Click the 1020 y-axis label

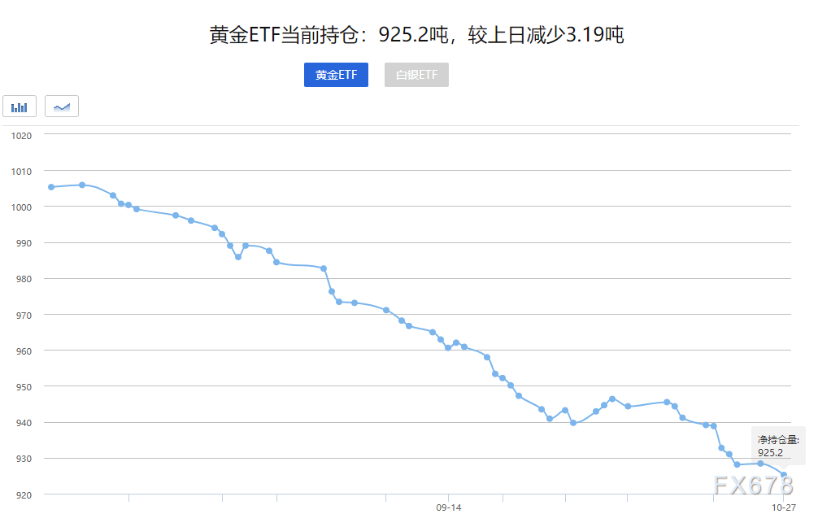click(x=22, y=135)
